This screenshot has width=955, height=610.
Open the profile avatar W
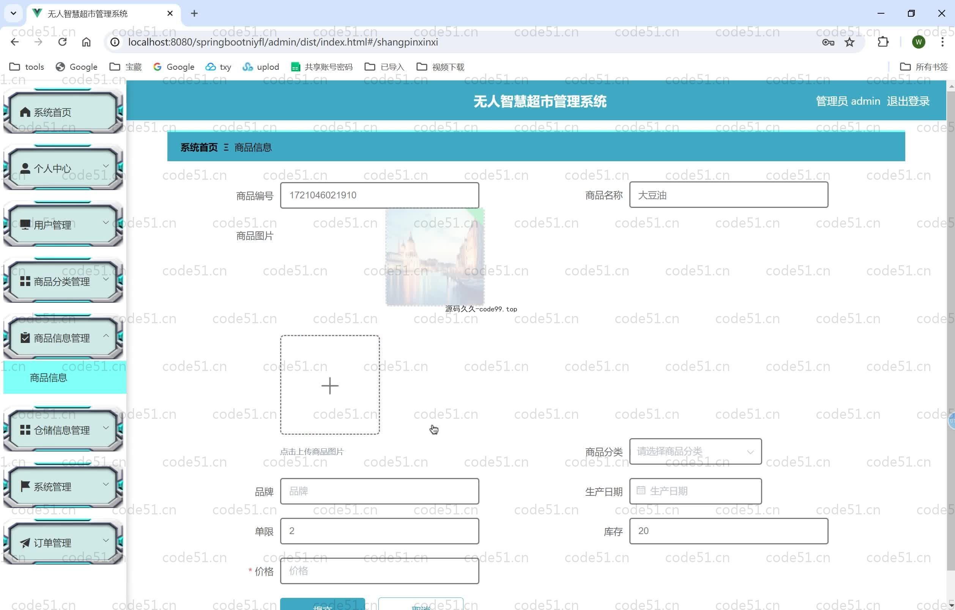pyautogui.click(x=919, y=42)
